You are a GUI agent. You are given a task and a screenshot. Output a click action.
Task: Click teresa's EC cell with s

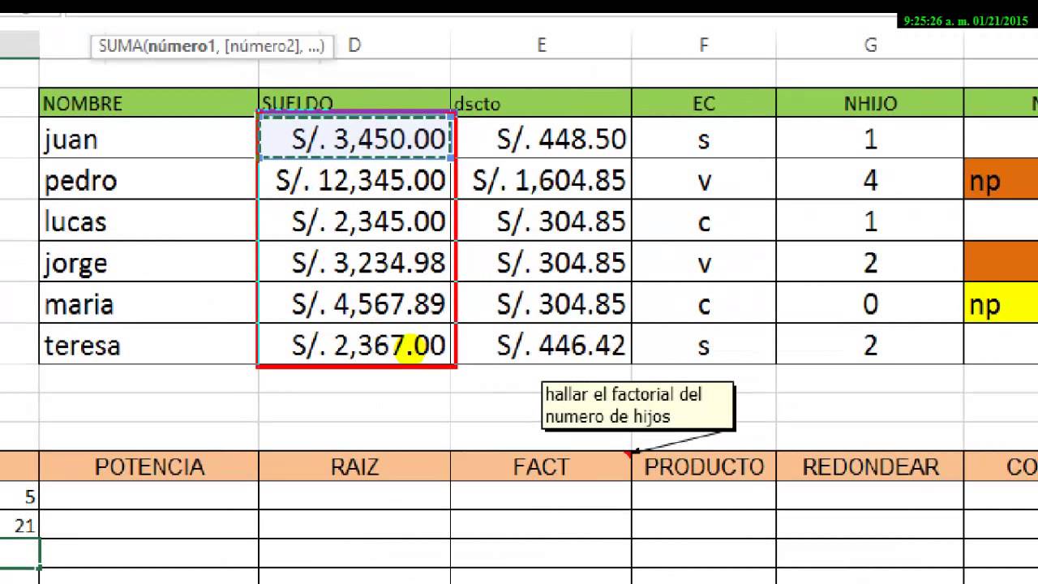click(x=704, y=346)
